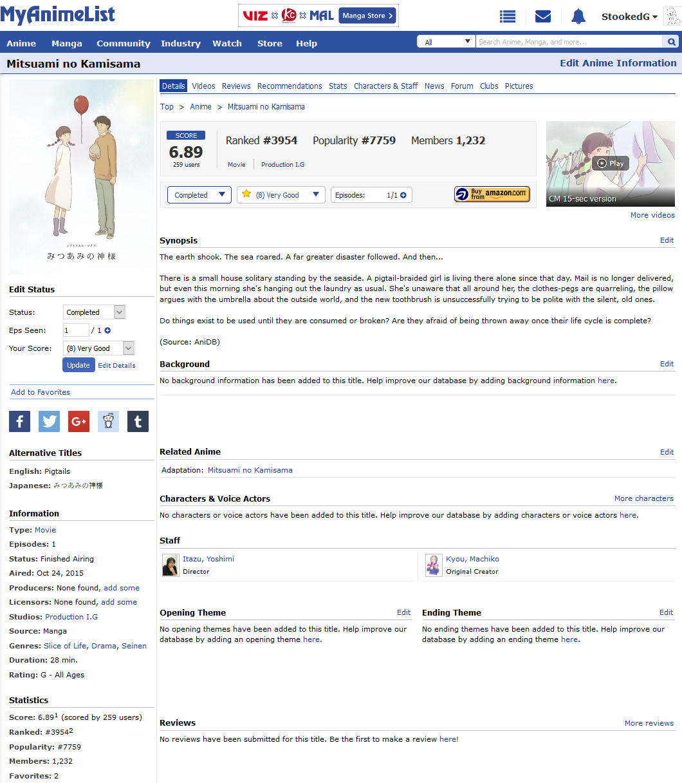Screen dimensions: 682x783
Task: Open the notifications bell icon
Action: click(578, 17)
